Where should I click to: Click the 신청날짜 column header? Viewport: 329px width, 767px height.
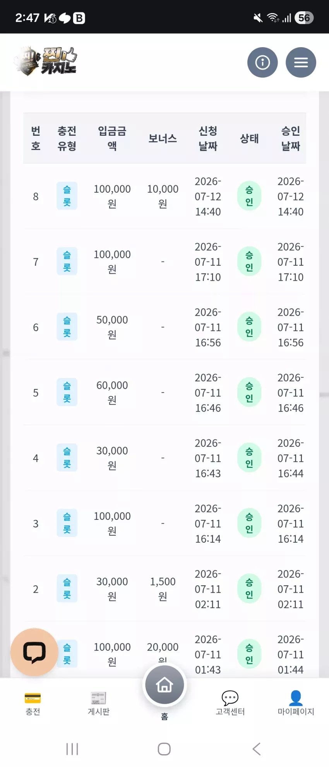click(208, 138)
